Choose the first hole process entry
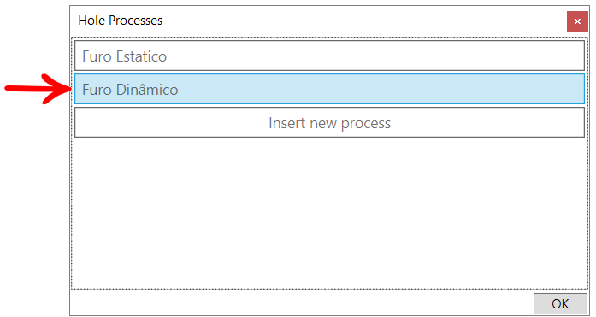This screenshot has height=317, width=596. [329, 56]
